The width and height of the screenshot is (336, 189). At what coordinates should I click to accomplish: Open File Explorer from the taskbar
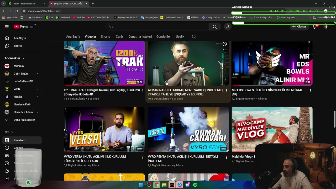click(x=164, y=185)
